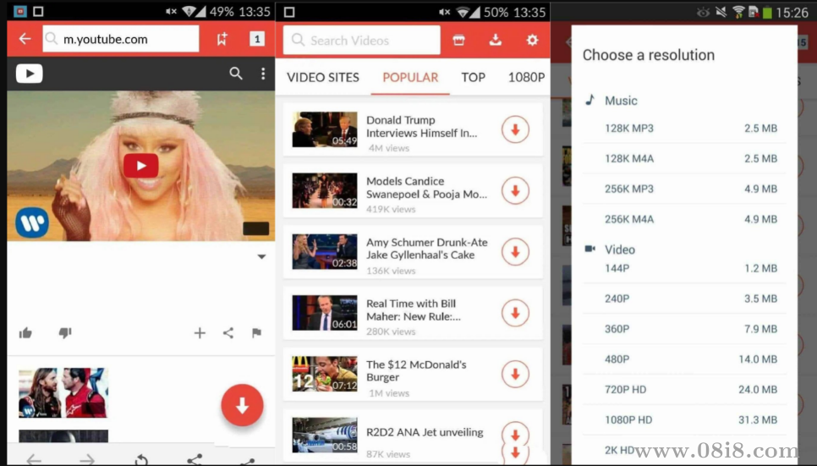The width and height of the screenshot is (817, 466).
Task: Choose 360P video resolution
Action: (684, 329)
